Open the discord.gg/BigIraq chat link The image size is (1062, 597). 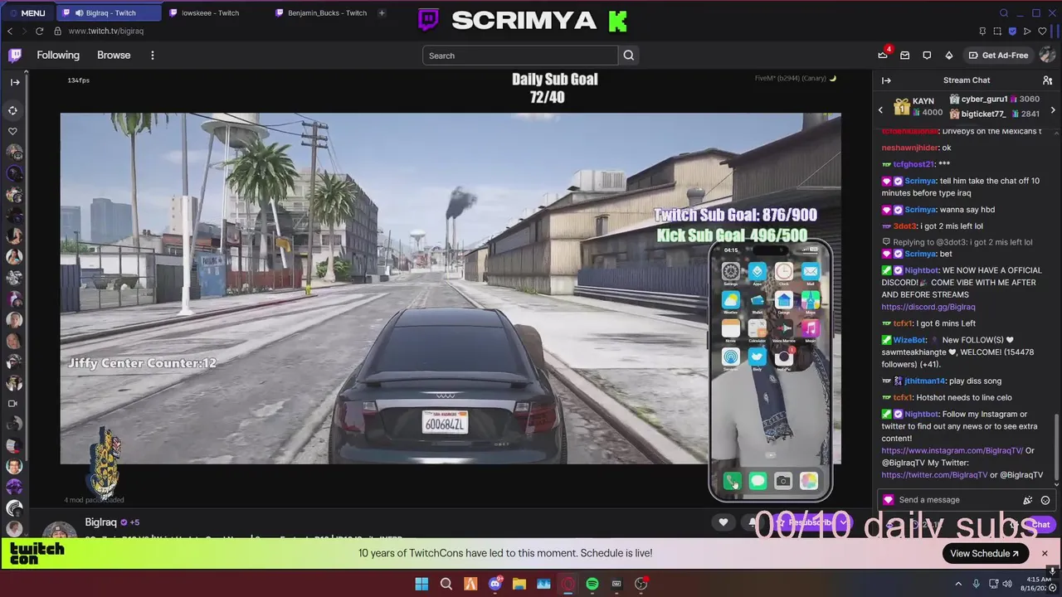point(928,307)
